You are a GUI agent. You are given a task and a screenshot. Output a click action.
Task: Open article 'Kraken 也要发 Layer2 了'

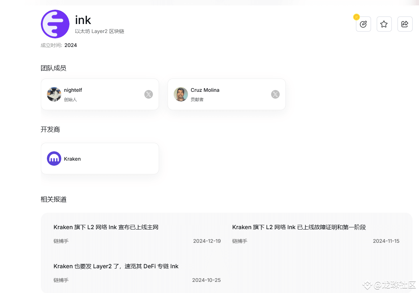[116, 266]
